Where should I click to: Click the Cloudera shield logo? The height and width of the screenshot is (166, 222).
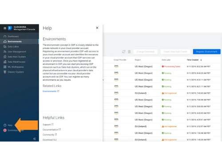[x=10, y=28]
